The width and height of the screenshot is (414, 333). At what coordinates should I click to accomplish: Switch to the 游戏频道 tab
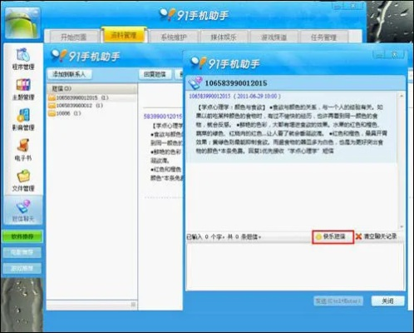274,37
